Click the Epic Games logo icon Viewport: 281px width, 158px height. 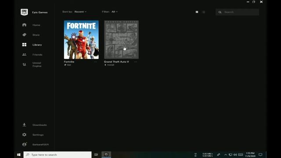coord(24,12)
